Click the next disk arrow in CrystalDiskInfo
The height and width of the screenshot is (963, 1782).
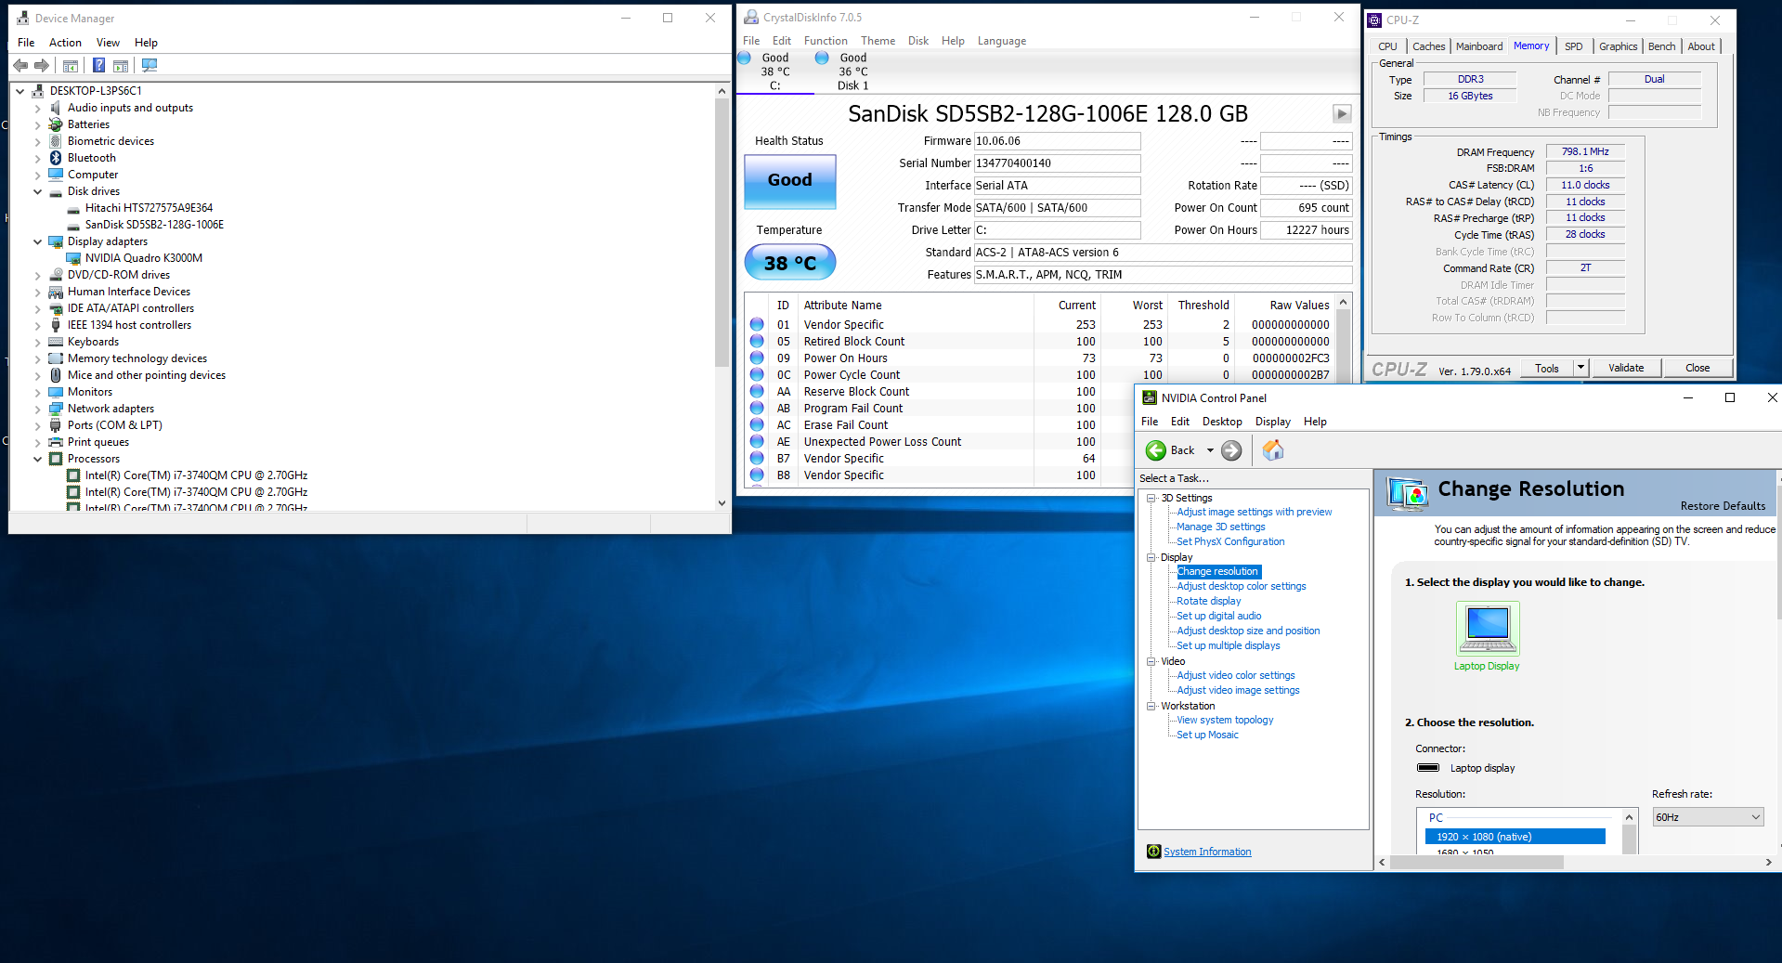pyautogui.click(x=1342, y=113)
